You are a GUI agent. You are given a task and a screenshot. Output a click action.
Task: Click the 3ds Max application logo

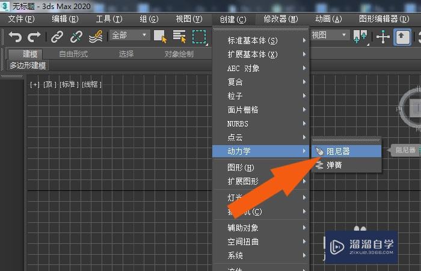(x=5, y=6)
